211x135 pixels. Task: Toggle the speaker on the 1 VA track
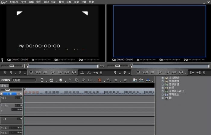coord(21,110)
